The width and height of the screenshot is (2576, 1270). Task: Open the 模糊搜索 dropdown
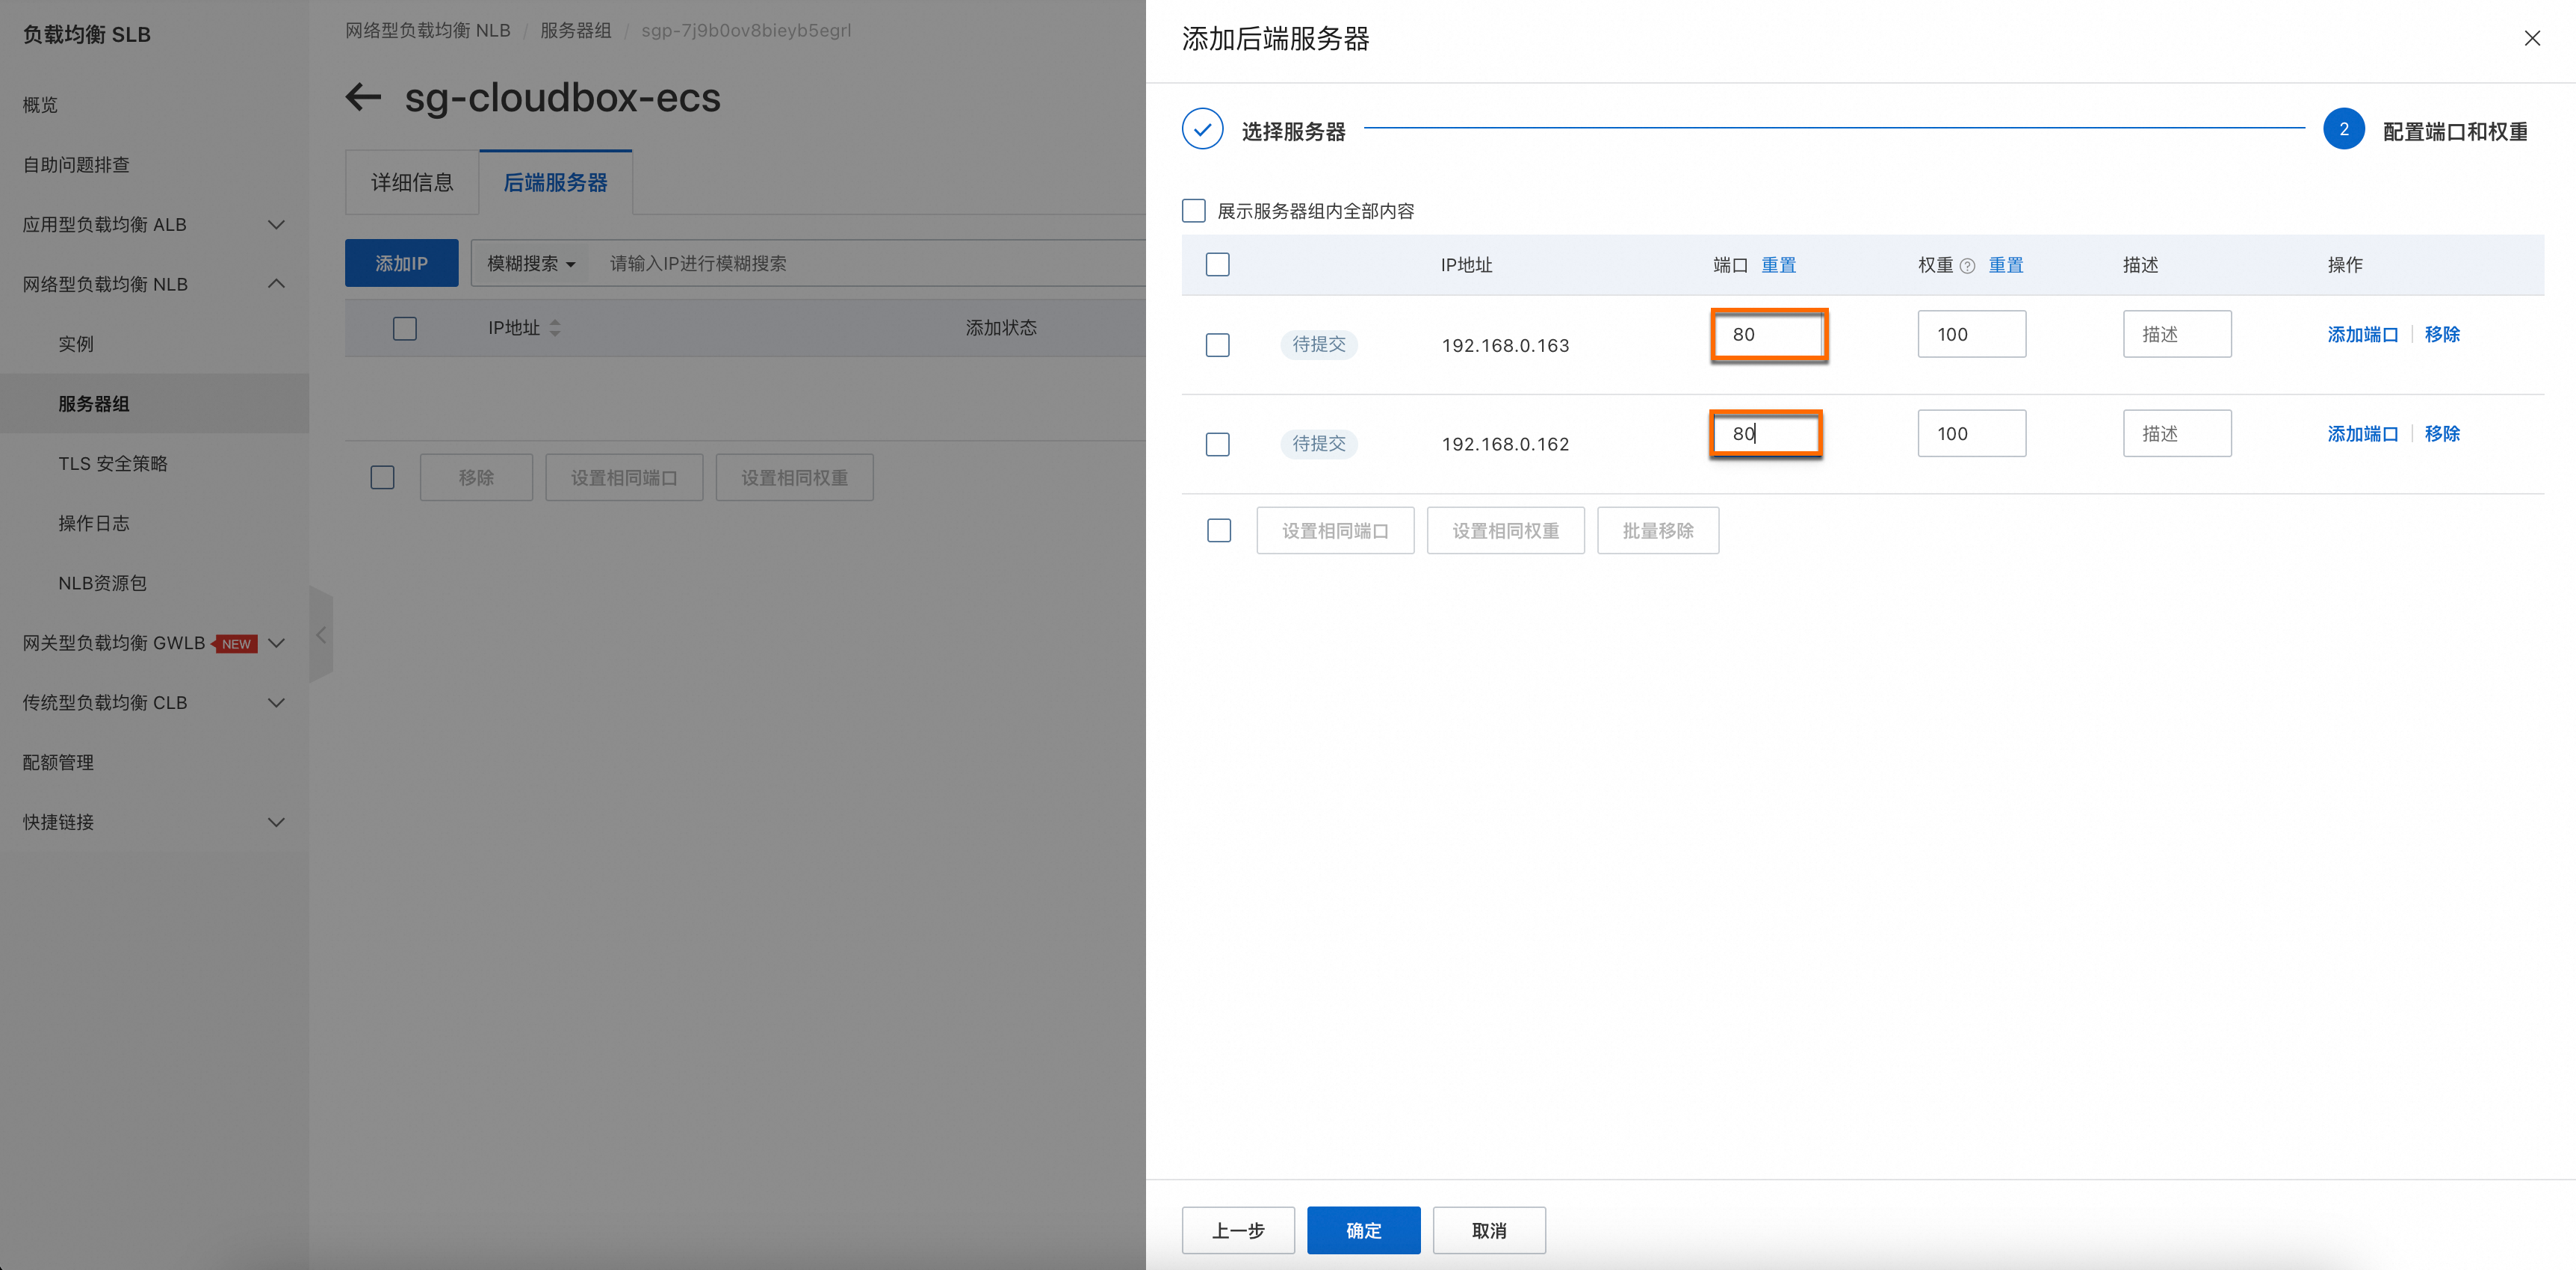[x=531, y=263]
